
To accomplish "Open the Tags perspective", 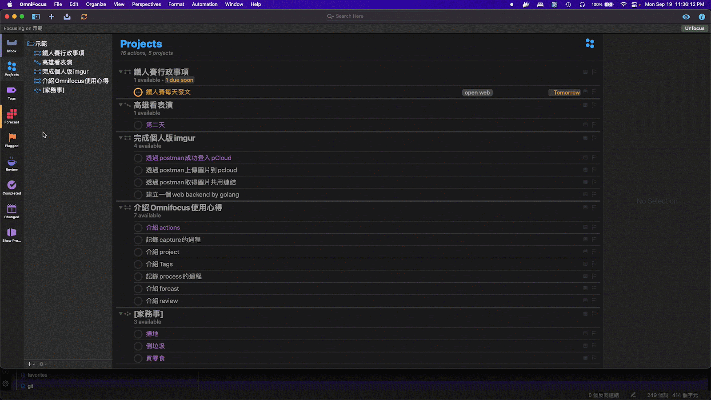I will pyautogui.click(x=12, y=93).
